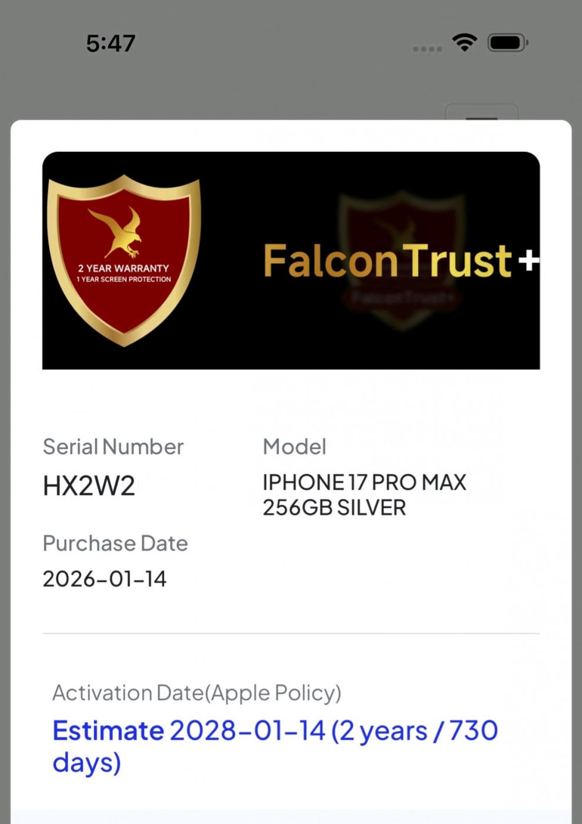Tap the 5:47 clock in status bar

click(x=111, y=43)
